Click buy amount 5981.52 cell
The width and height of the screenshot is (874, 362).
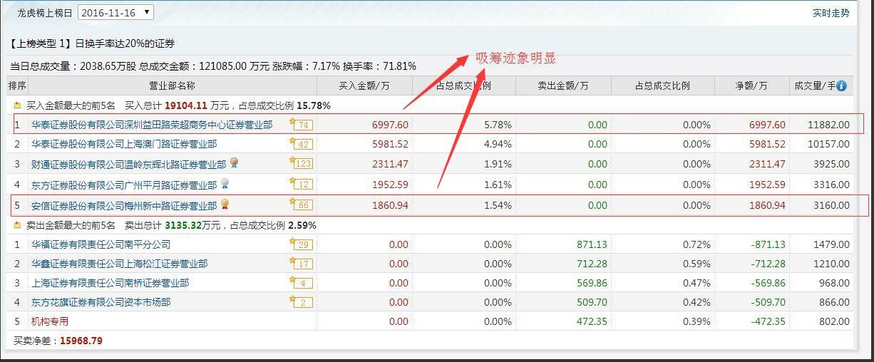(390, 144)
